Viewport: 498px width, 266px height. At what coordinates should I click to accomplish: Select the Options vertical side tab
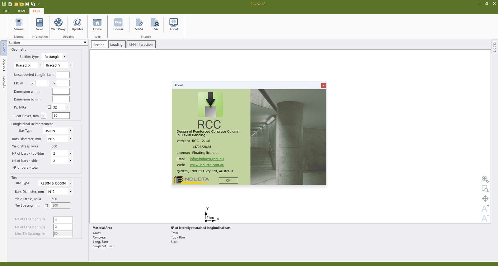(x=4, y=82)
